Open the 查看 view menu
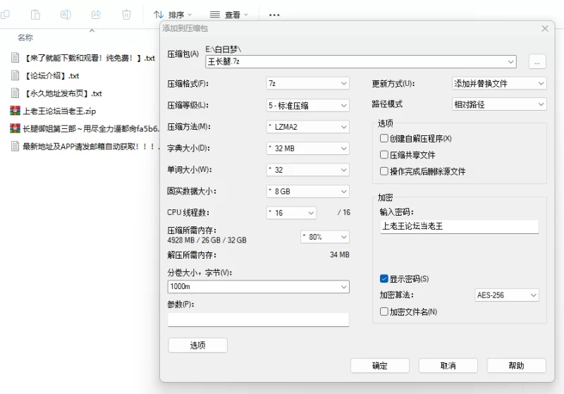Image resolution: width=564 pixels, height=394 pixels. (228, 15)
